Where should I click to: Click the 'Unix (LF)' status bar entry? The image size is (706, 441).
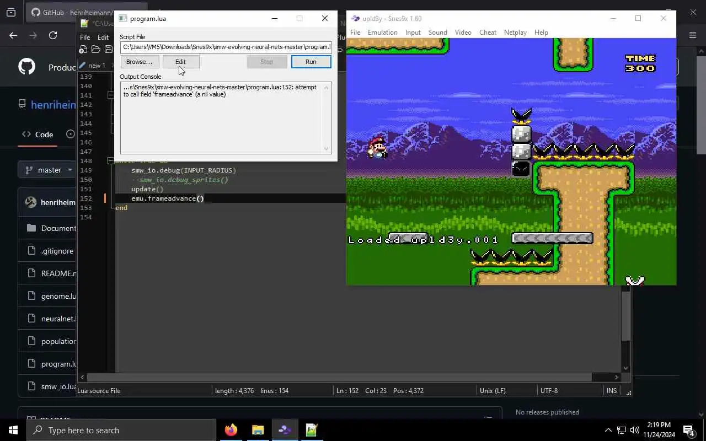tap(493, 390)
